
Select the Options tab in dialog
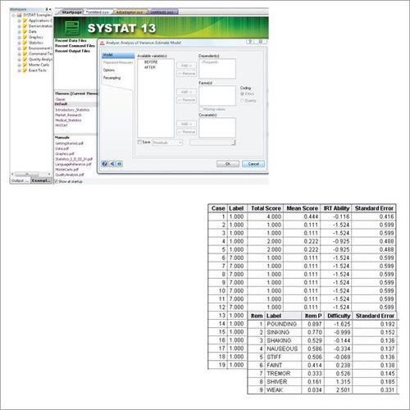coord(109,71)
